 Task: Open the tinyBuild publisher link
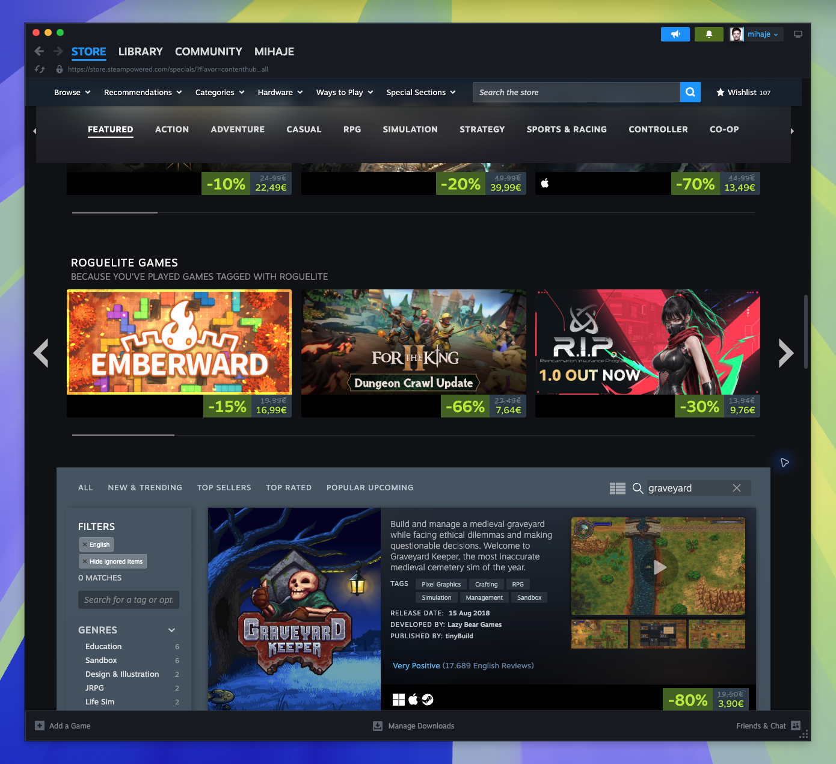coord(459,636)
